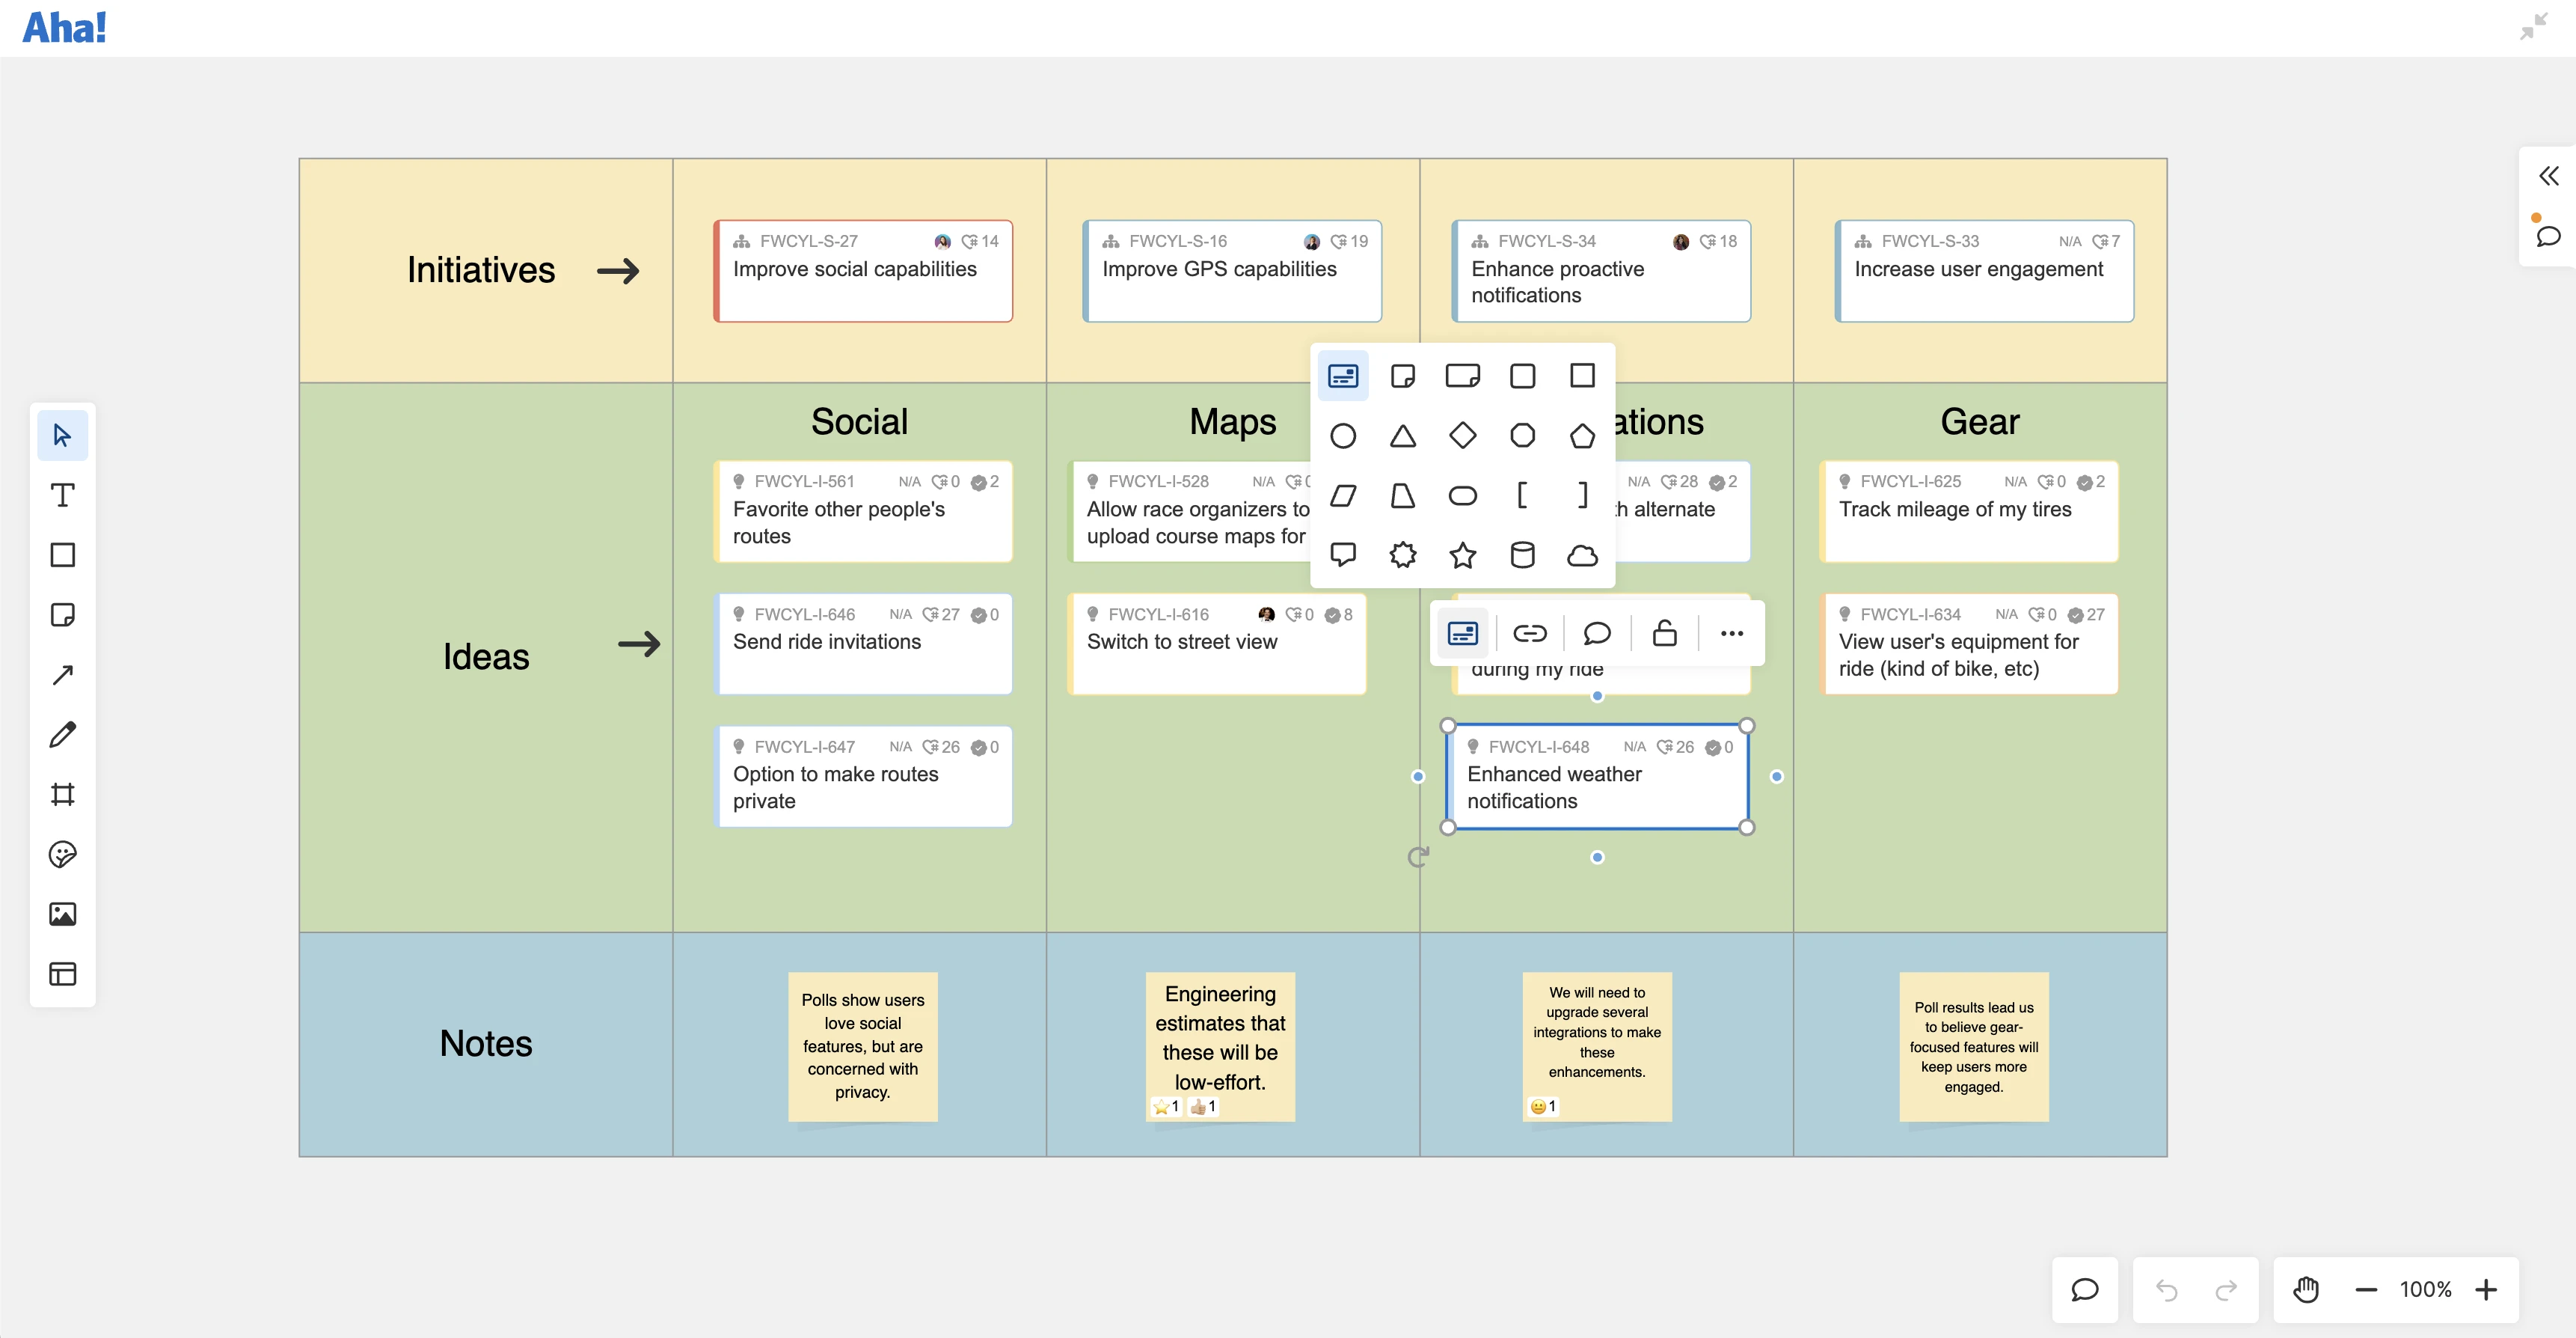Select the Text tool in left toolbar

coord(62,495)
